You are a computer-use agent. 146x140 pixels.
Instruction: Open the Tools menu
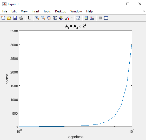tap(47, 11)
